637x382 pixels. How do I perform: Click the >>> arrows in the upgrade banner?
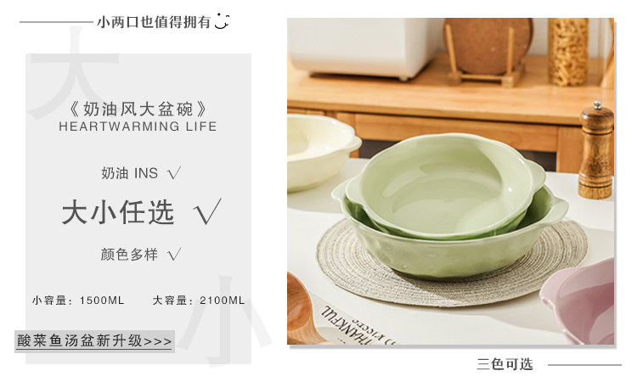158,341
